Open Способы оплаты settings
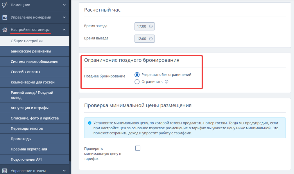 (35, 72)
